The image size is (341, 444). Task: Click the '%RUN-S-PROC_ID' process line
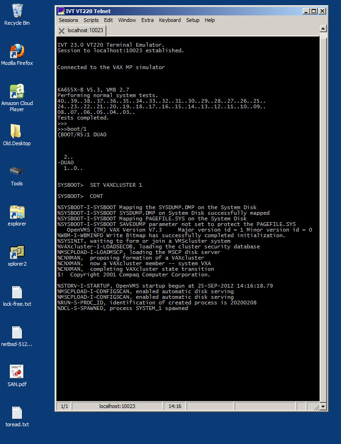[157, 303]
